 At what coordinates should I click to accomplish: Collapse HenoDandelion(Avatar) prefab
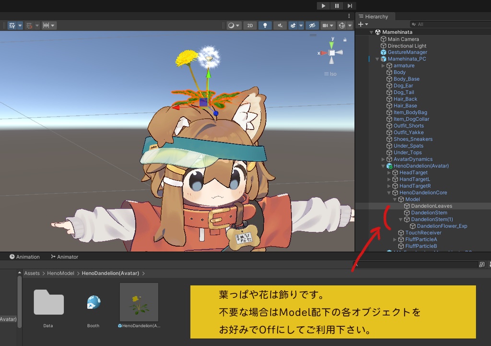[x=383, y=166]
